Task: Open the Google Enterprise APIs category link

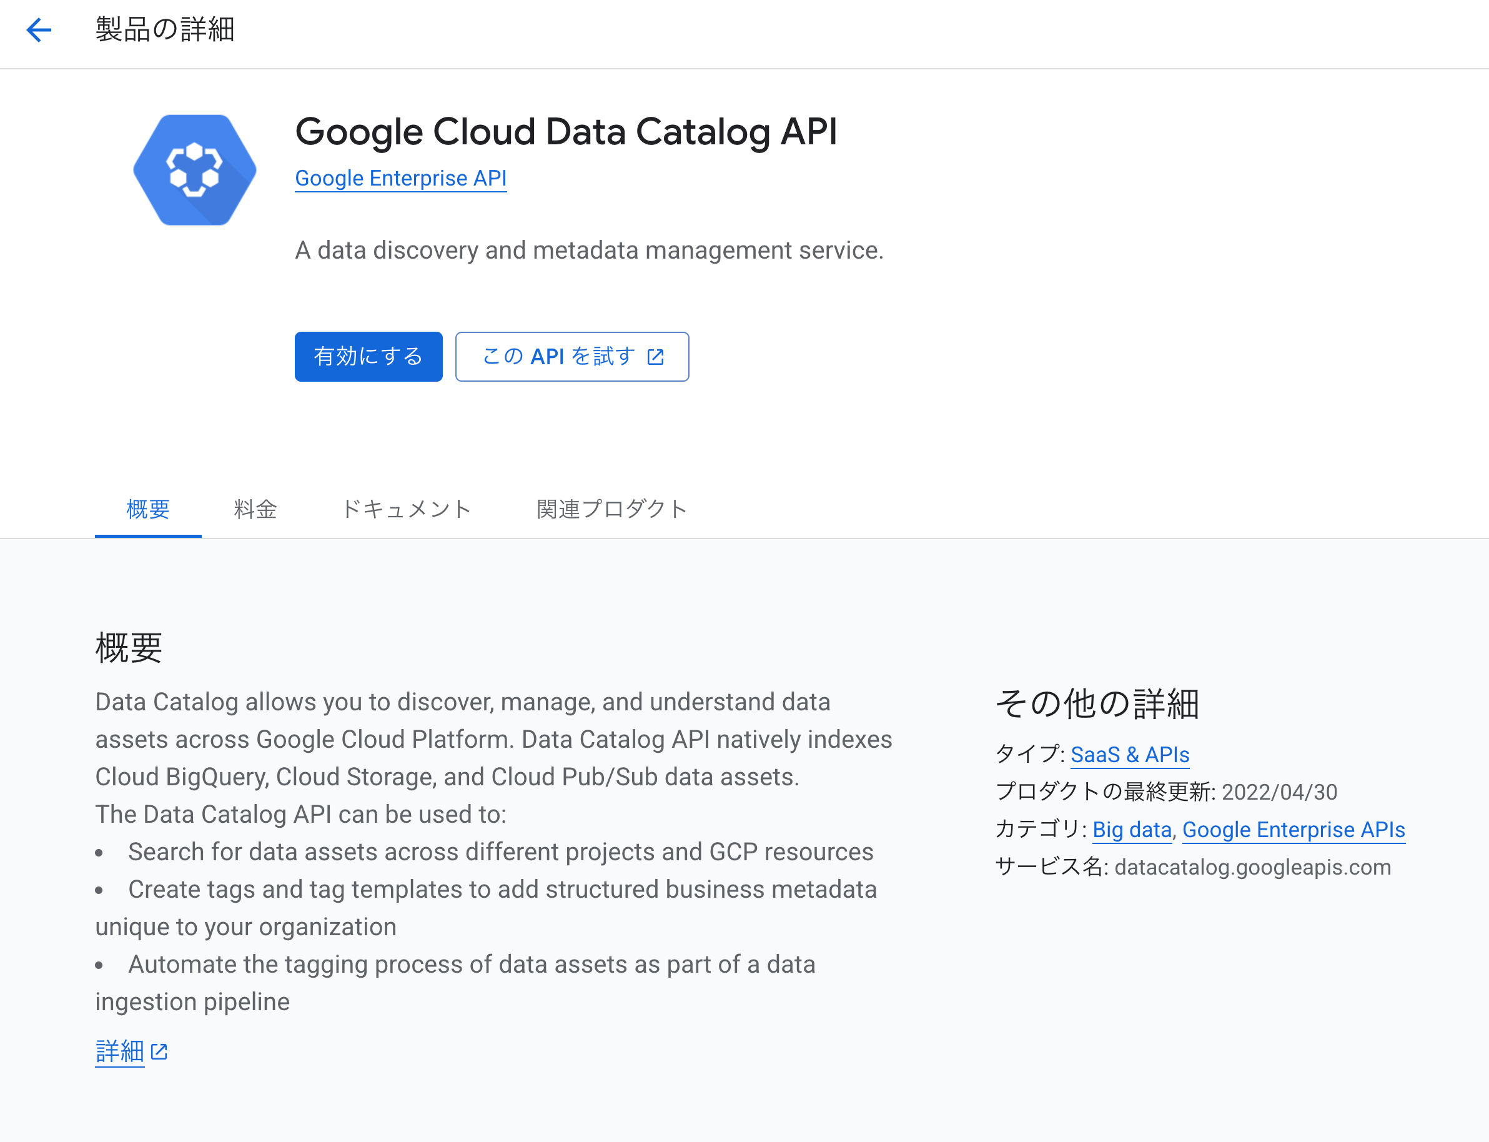Action: point(1294,829)
